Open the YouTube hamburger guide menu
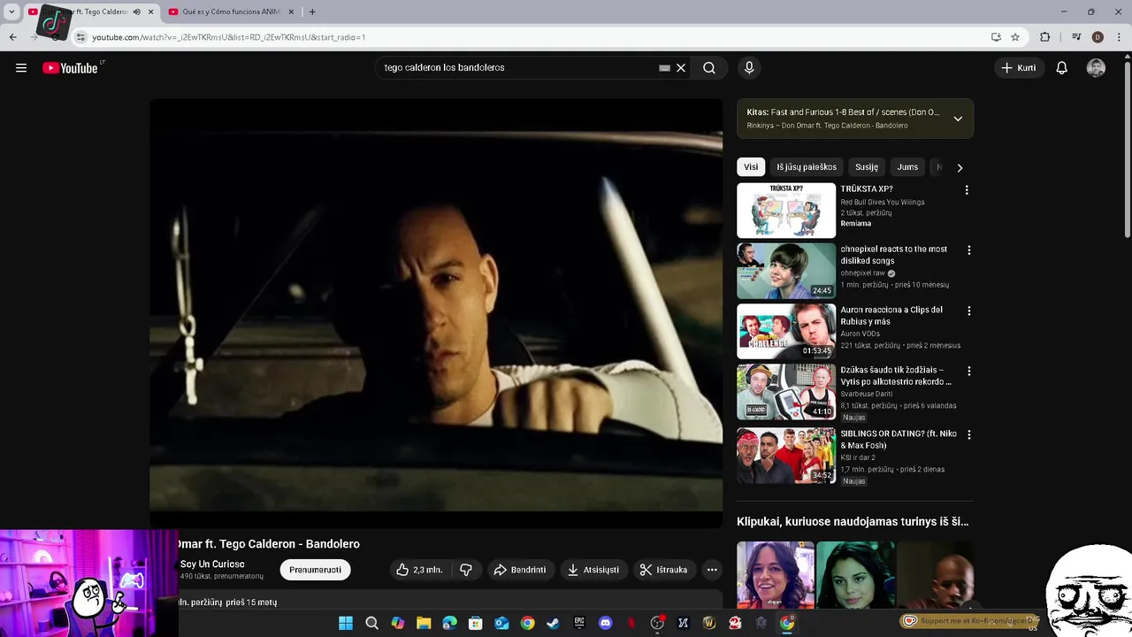Screen dimensions: 1132x637 (x=21, y=68)
